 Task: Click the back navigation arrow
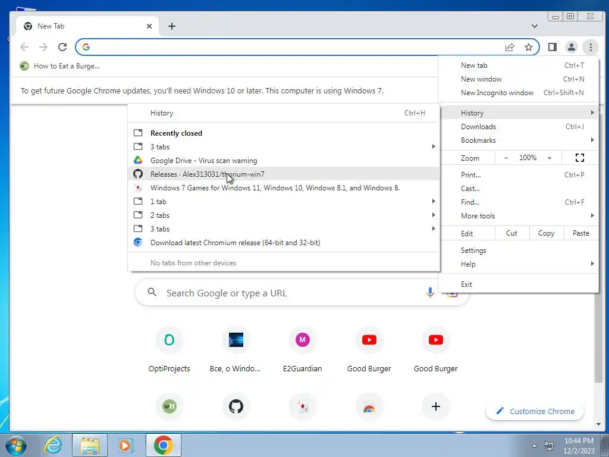click(x=24, y=47)
